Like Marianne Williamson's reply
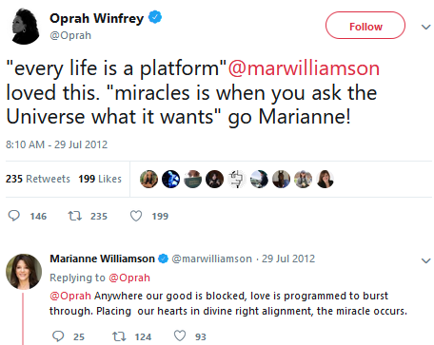434x345 pixels. coord(180,336)
